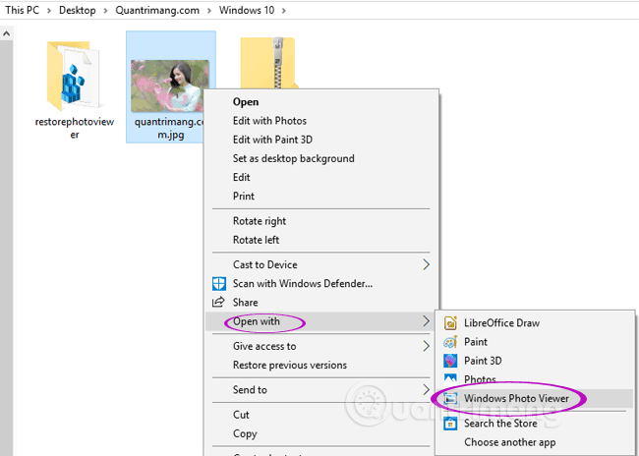Select Choose another app
This screenshot has height=456, width=639.
[x=535, y=442]
